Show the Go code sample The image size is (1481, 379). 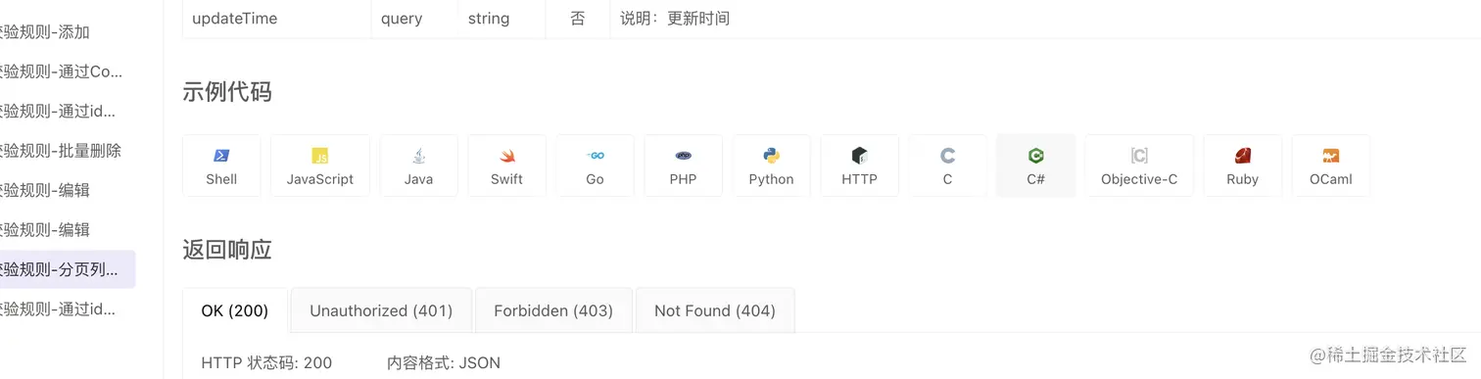click(x=595, y=166)
